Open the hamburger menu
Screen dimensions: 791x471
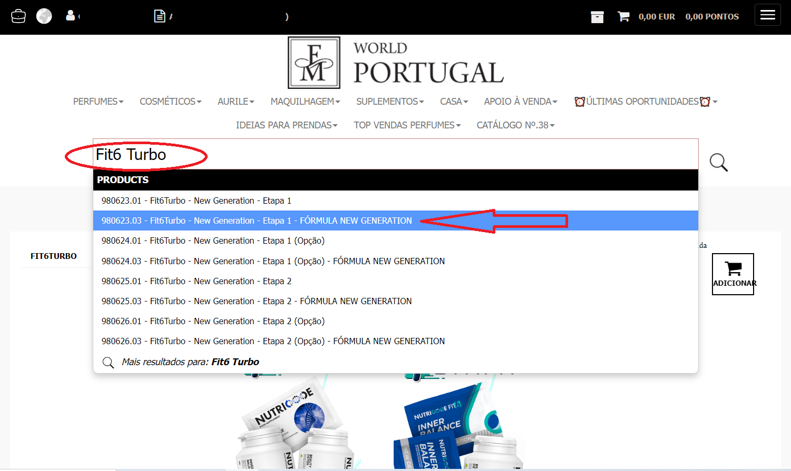click(x=767, y=15)
